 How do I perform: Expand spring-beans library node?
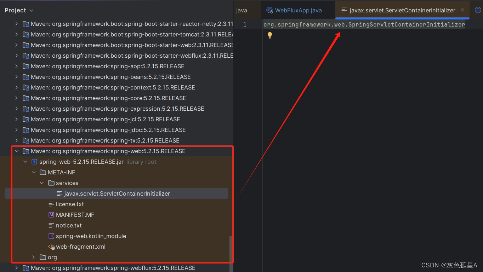16,77
